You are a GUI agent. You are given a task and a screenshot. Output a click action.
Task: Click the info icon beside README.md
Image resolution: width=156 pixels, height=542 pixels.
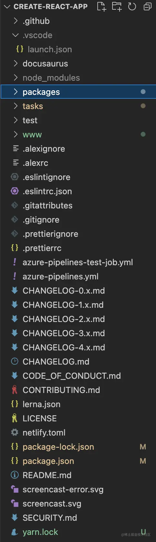(x=15, y=475)
